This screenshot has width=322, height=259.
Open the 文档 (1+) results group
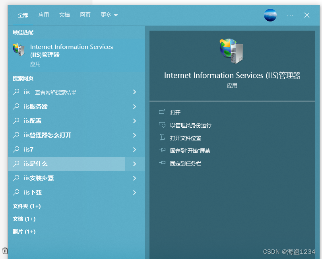click(x=24, y=219)
